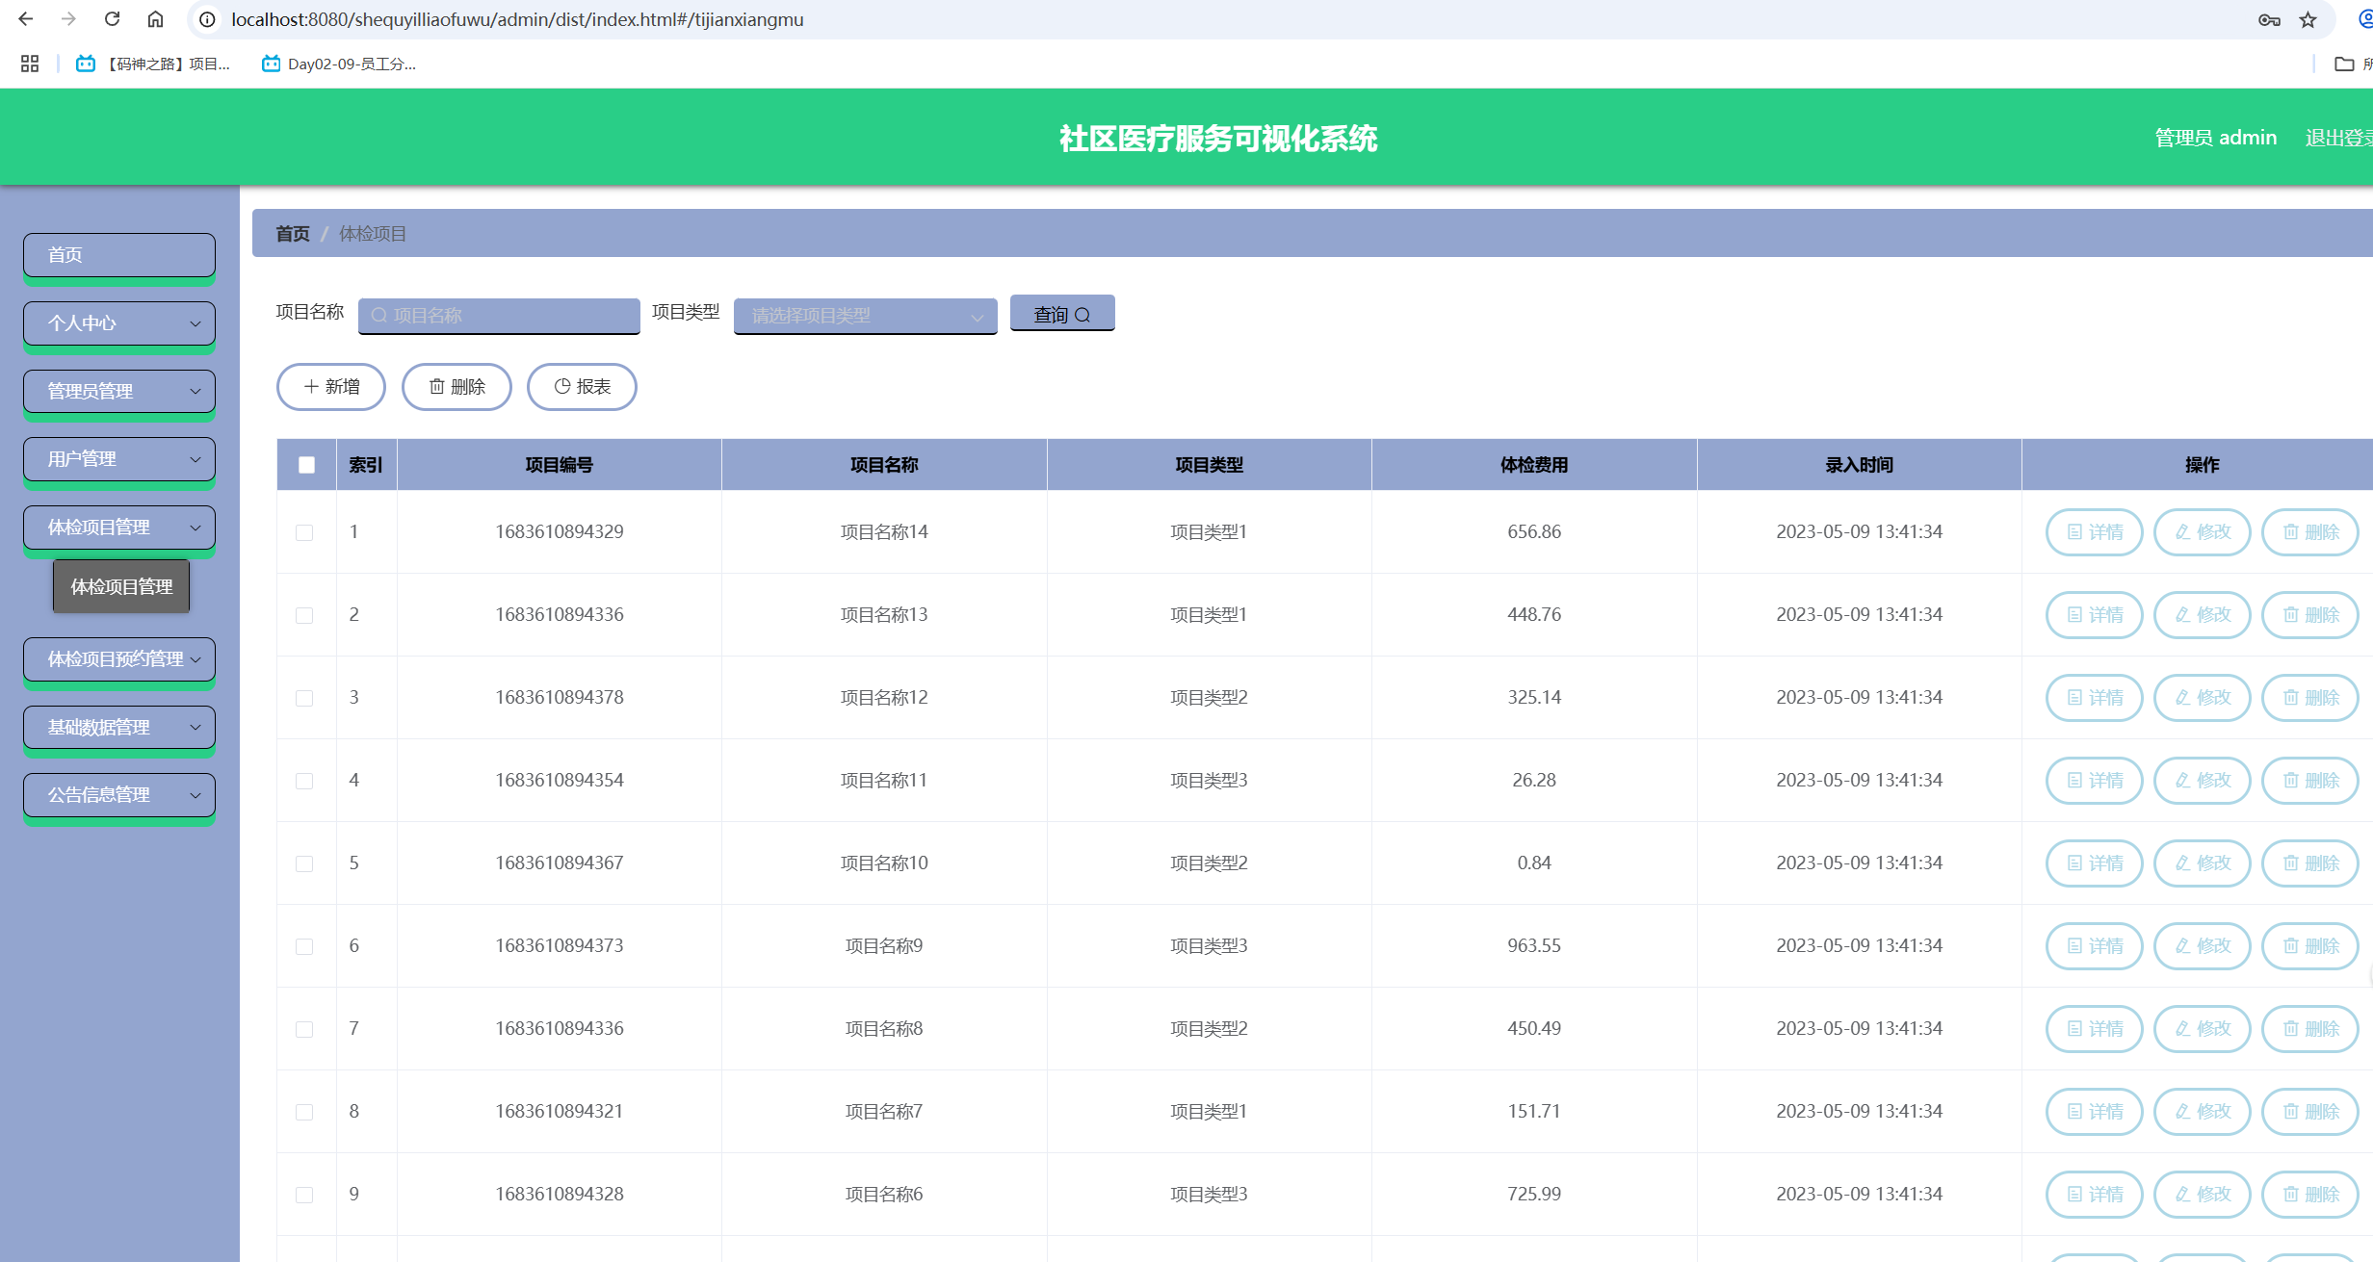
Task: Bookmark this page with the star icon
Action: 2308,19
